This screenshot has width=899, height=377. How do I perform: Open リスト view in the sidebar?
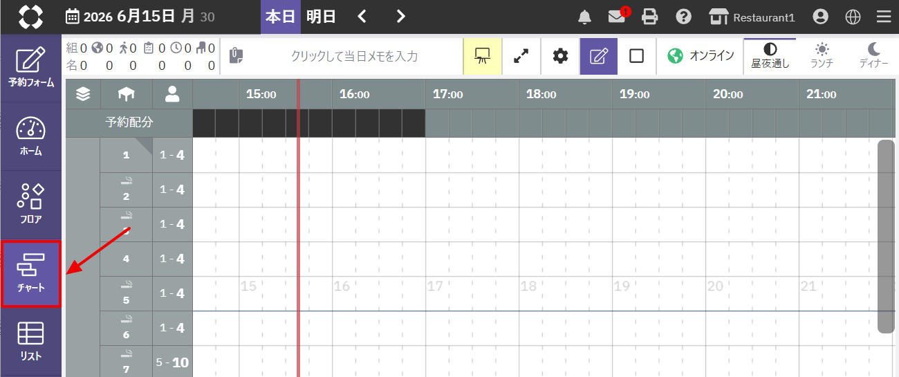(x=30, y=342)
